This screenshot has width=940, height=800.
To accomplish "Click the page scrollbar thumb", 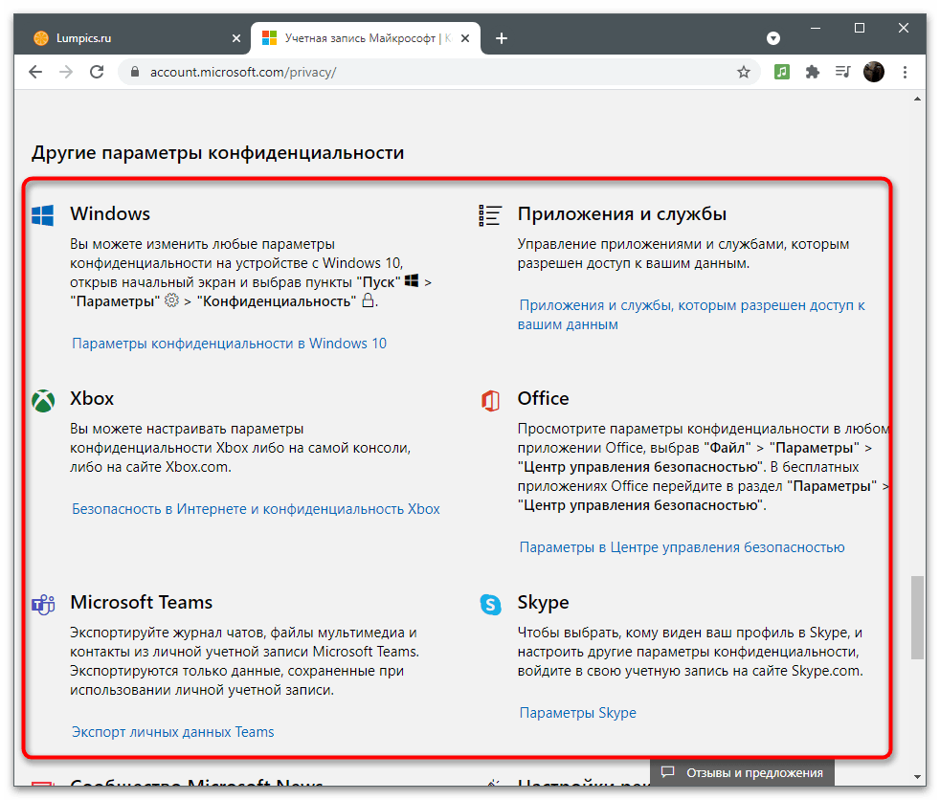I will click(917, 617).
